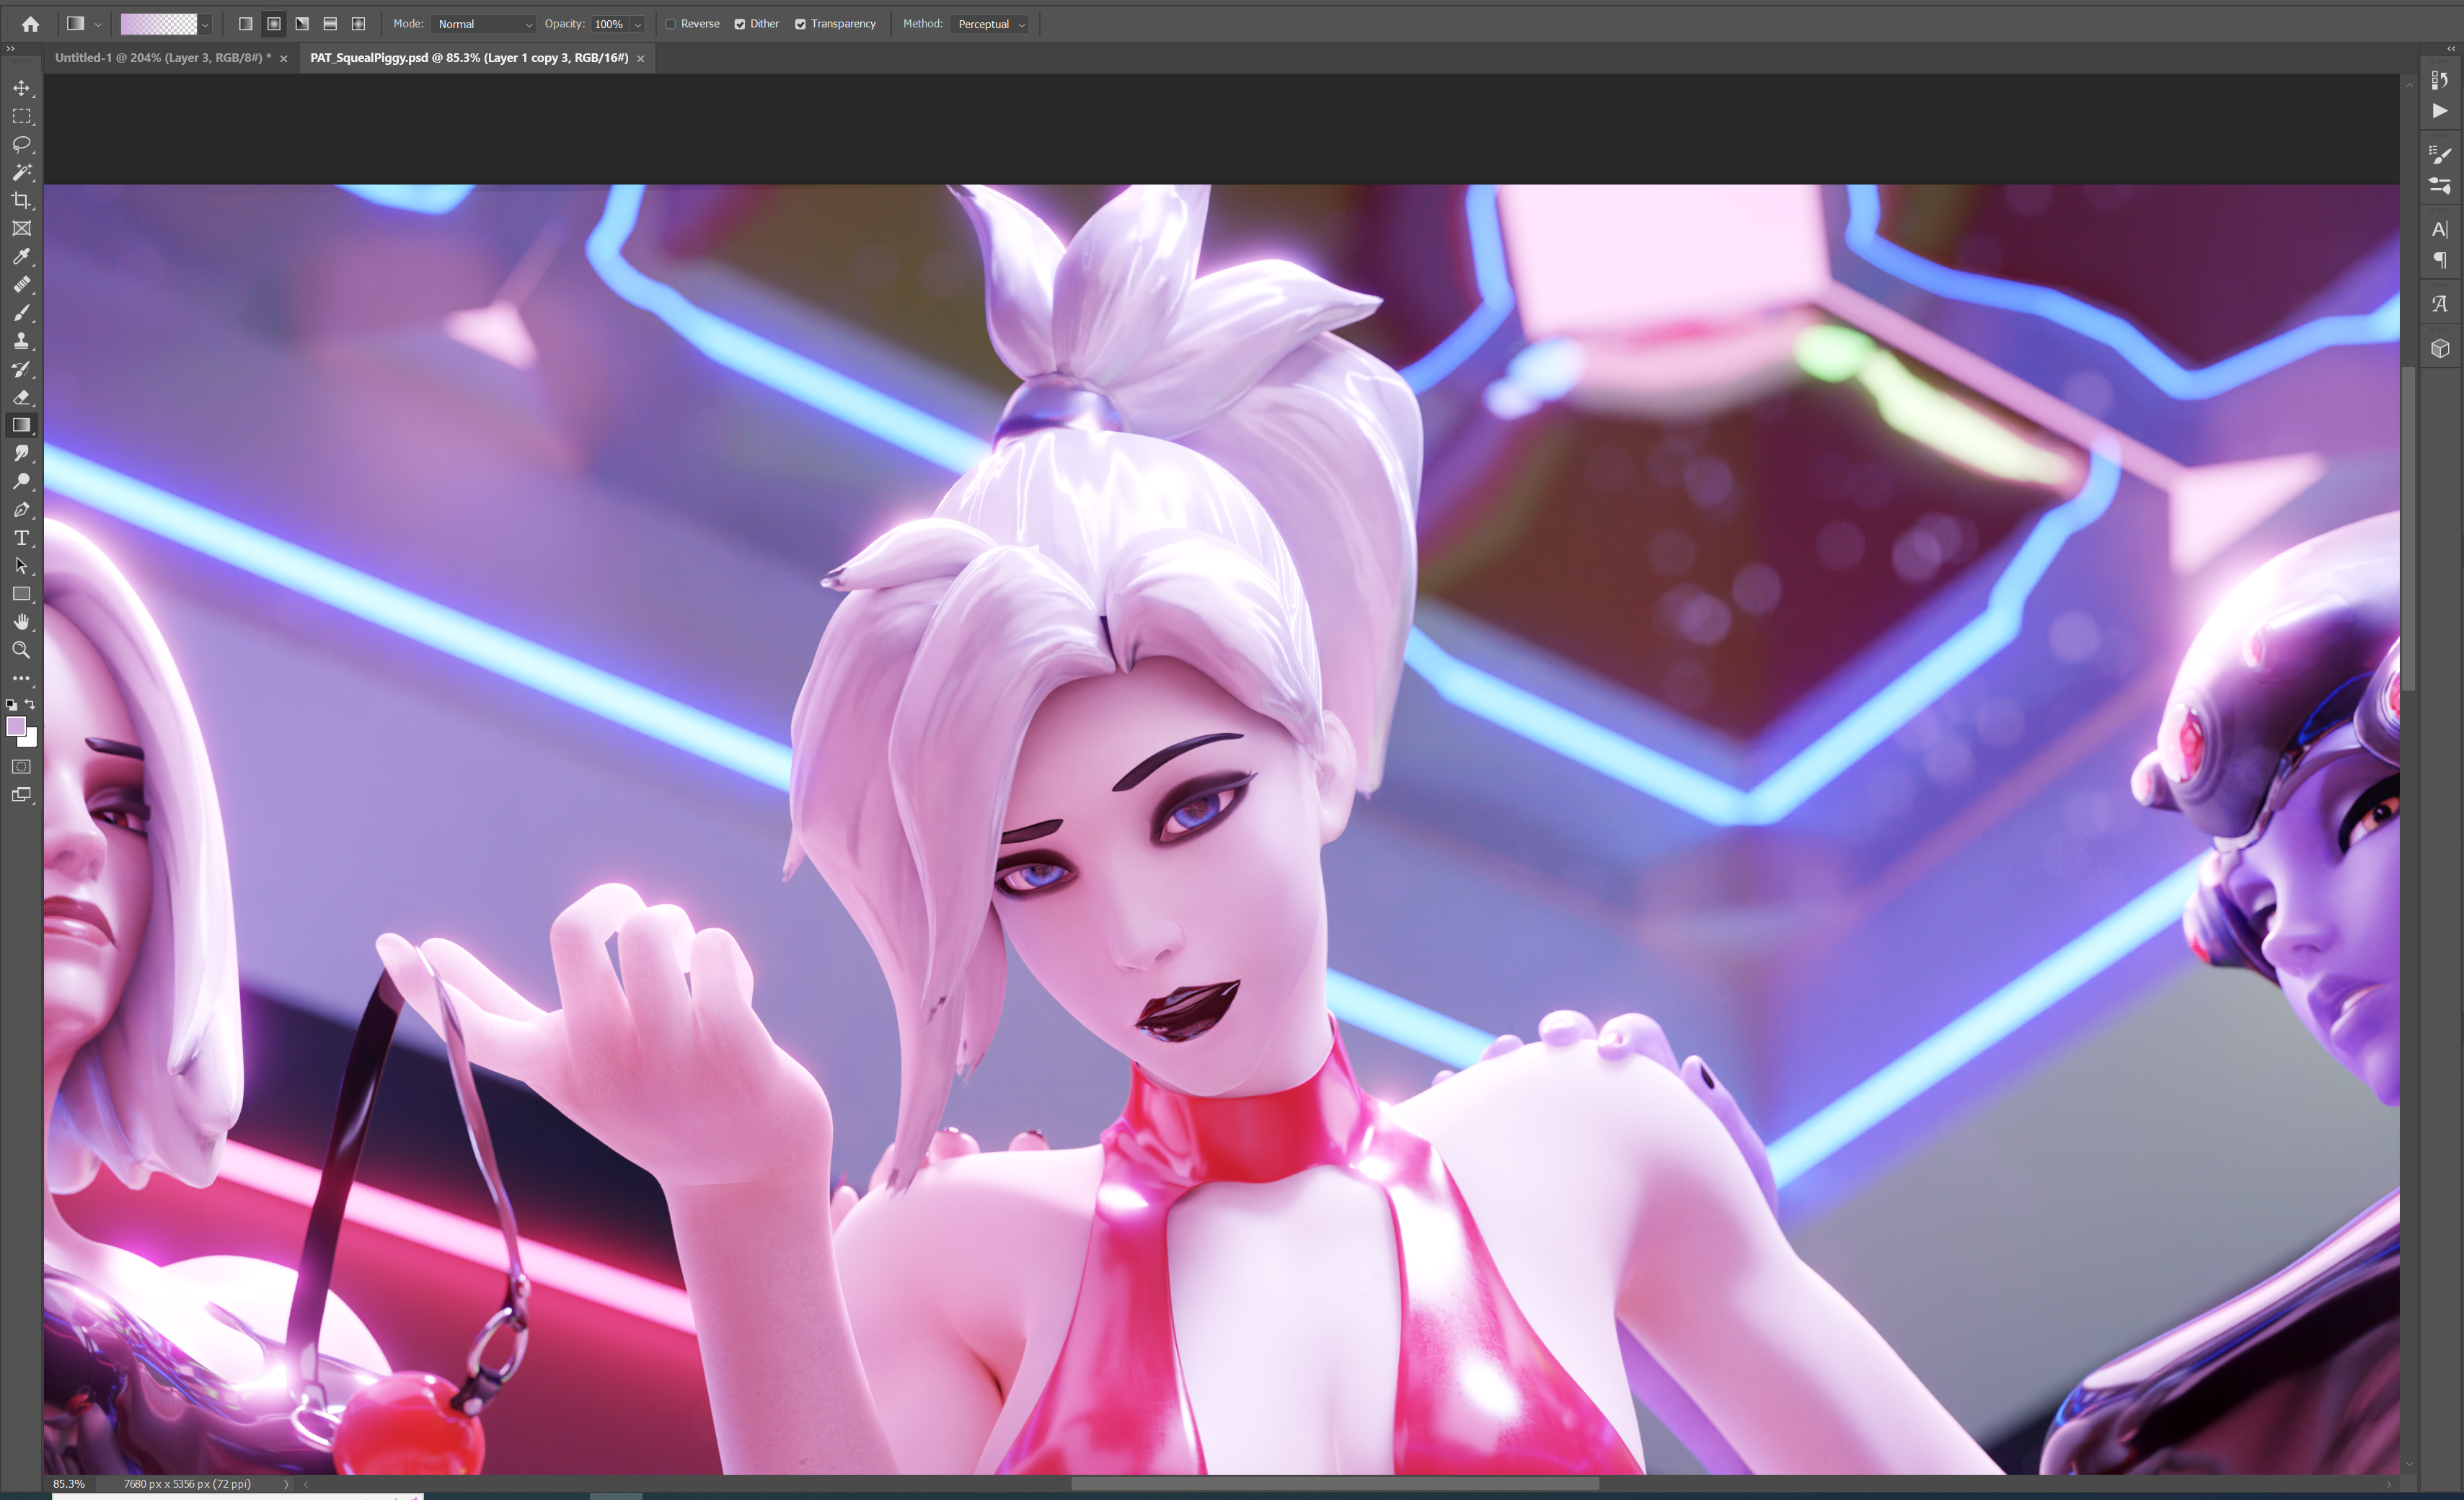Open the Opacity slider dropdown arrow
Image resolution: width=2464 pixels, height=1500 pixels.
tap(638, 24)
